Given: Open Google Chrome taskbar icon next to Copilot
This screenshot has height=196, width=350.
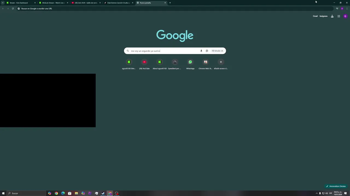Looking at the screenshot, I should 56,193.
